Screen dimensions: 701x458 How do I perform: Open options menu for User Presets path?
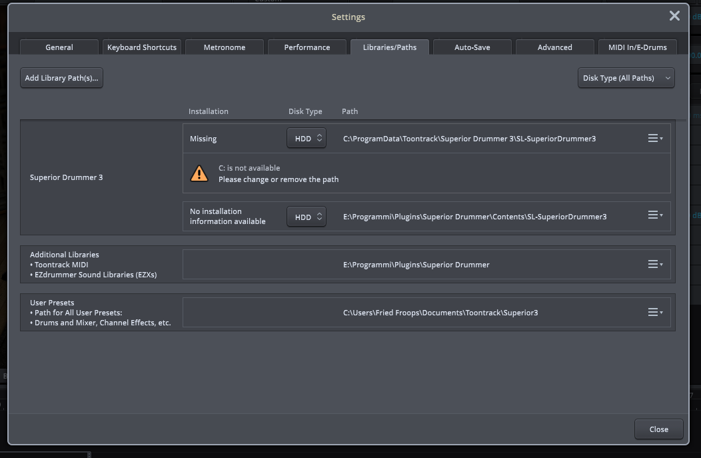pyautogui.click(x=655, y=312)
